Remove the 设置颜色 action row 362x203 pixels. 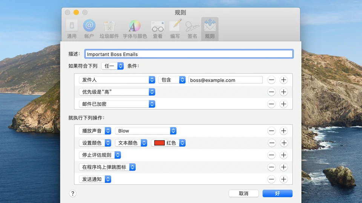click(272, 143)
